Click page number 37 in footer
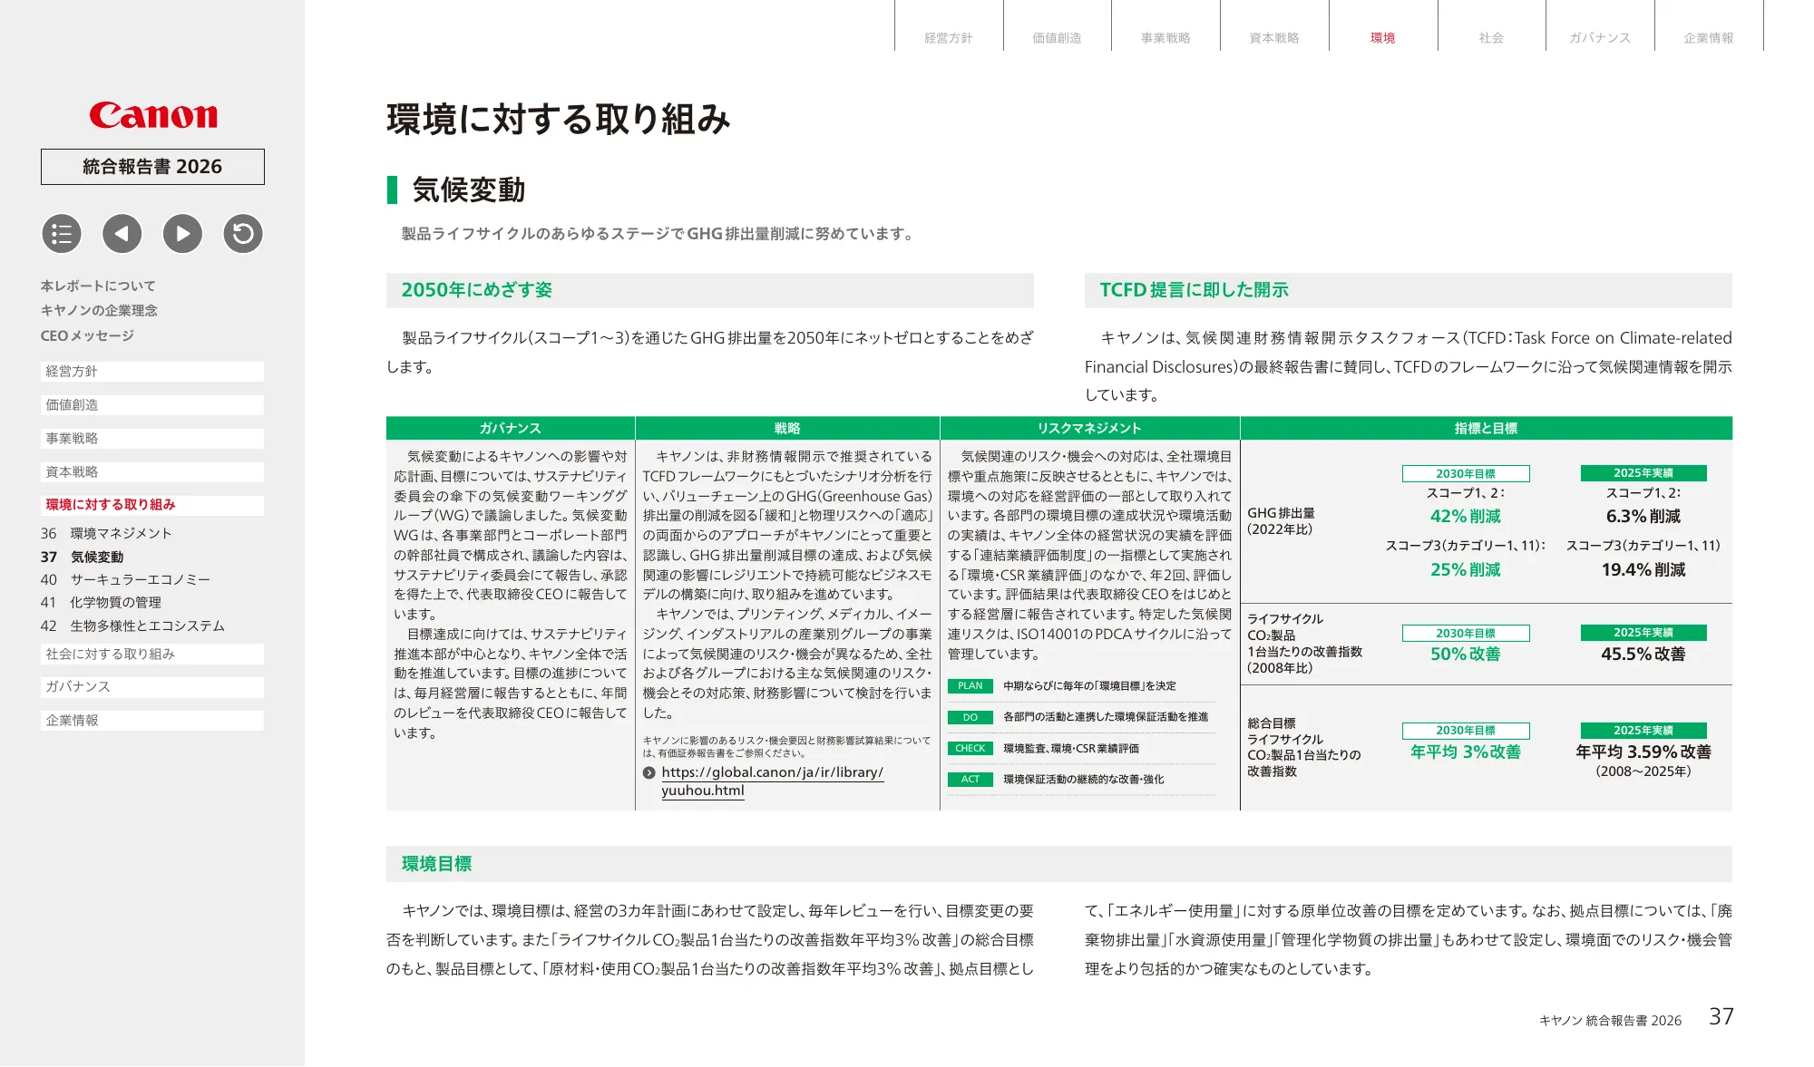 [1721, 1017]
